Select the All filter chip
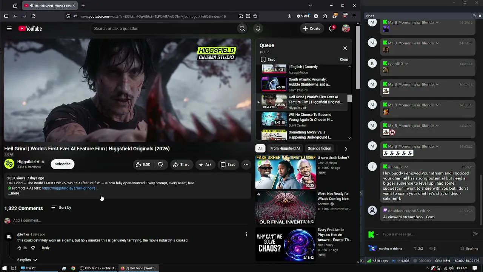The image size is (483, 272). [260, 148]
